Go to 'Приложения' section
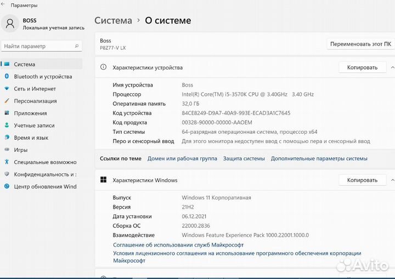Screen dimensions: 395x279 30,113
